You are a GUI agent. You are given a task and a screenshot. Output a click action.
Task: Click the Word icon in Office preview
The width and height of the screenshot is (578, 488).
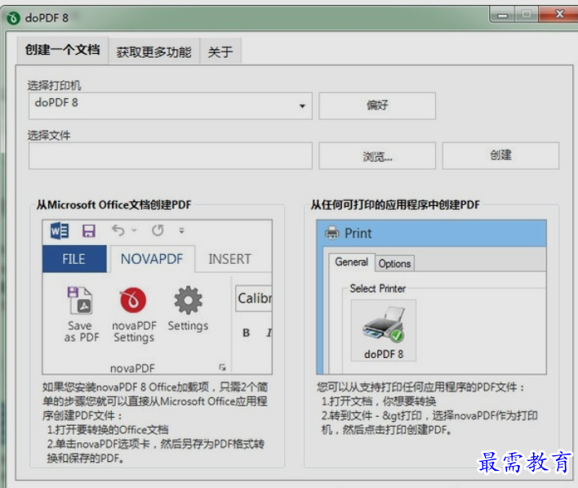(60, 231)
